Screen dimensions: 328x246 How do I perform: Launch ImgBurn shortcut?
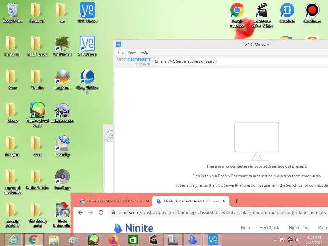(62, 79)
